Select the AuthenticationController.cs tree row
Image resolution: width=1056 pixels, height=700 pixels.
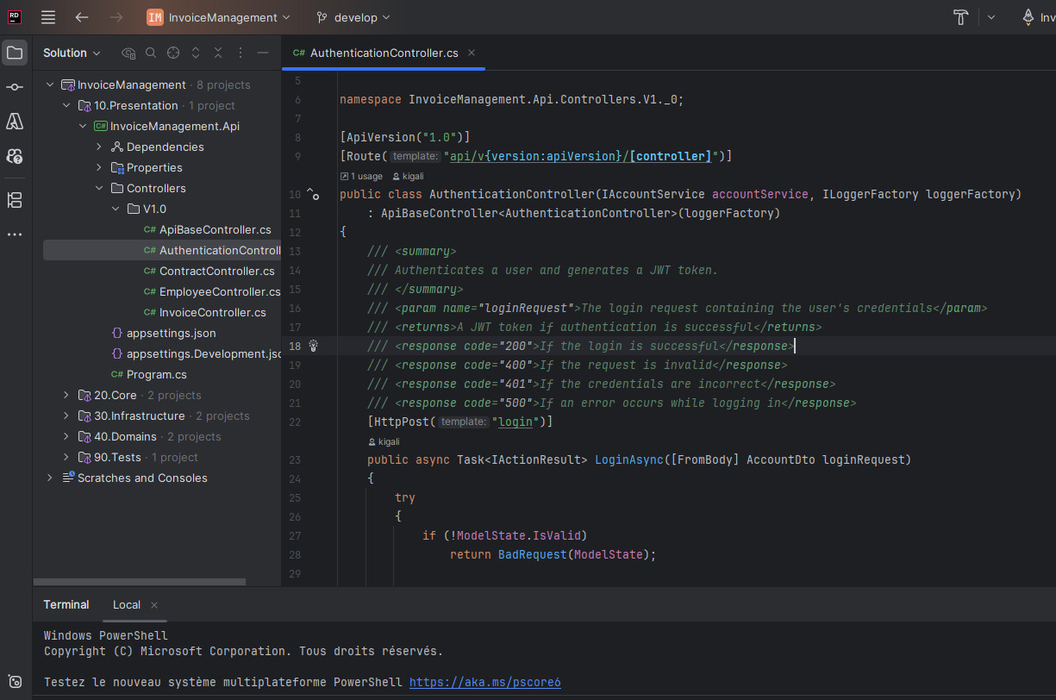coord(162,251)
